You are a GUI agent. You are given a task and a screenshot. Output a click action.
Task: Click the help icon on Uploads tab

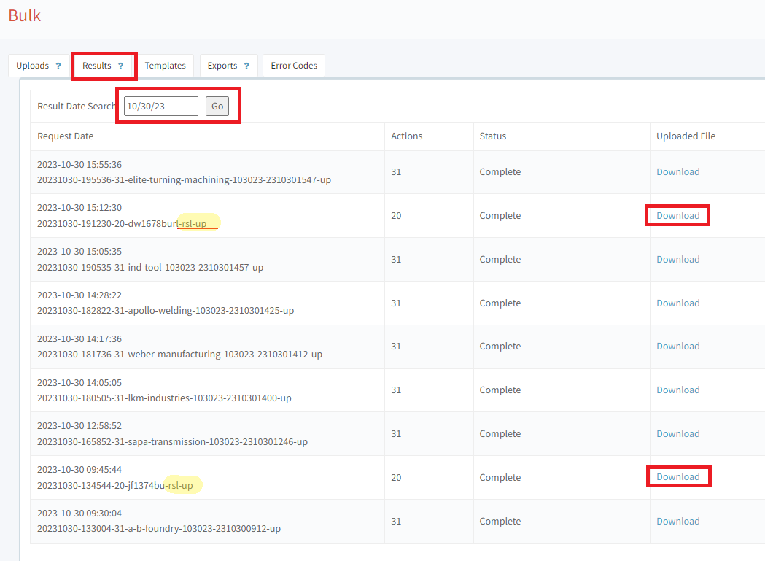pos(58,66)
